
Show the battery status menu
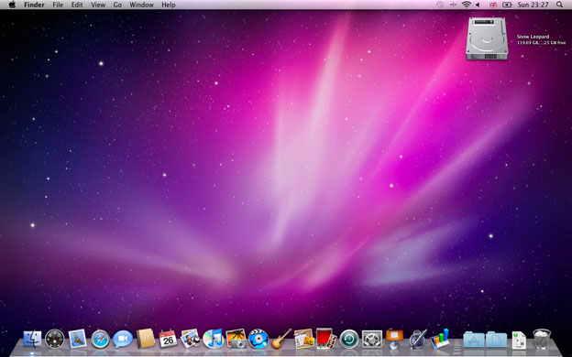pos(507,5)
